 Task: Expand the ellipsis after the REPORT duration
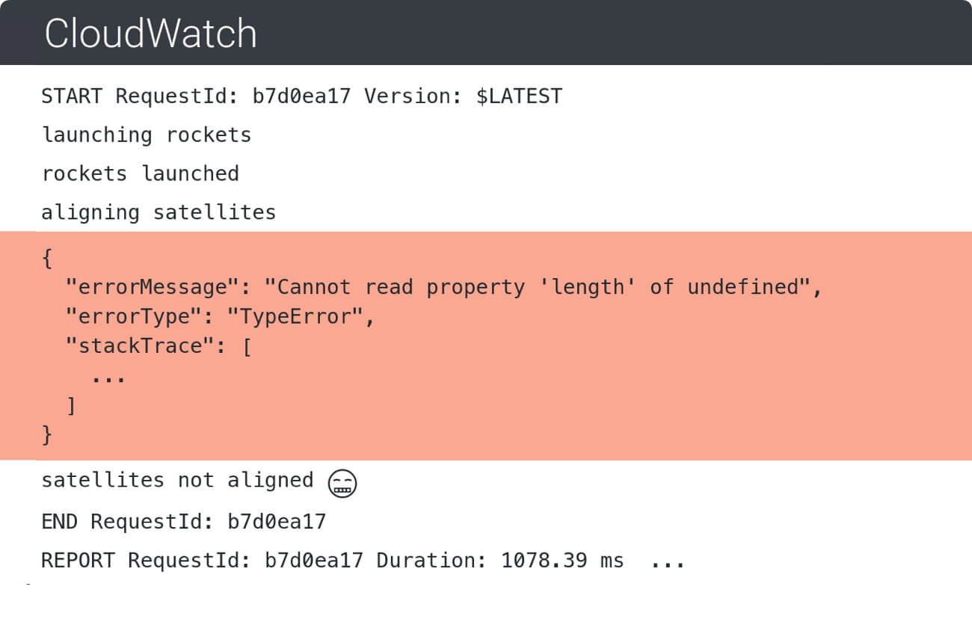coord(668,561)
